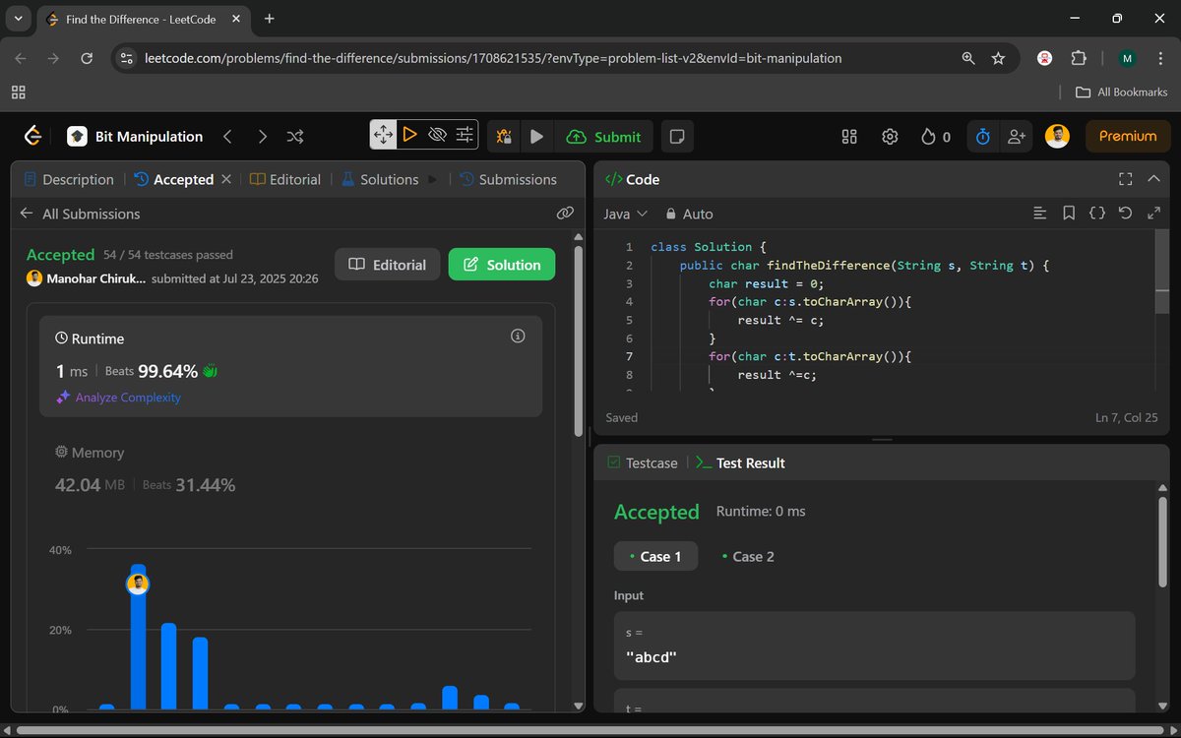Open the browser apps grid icon
The width and height of the screenshot is (1181, 738).
pos(18,92)
